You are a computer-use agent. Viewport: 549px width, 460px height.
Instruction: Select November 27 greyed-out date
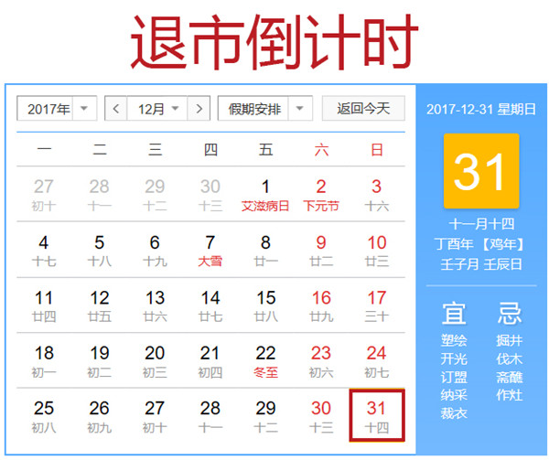pyautogui.click(x=44, y=195)
